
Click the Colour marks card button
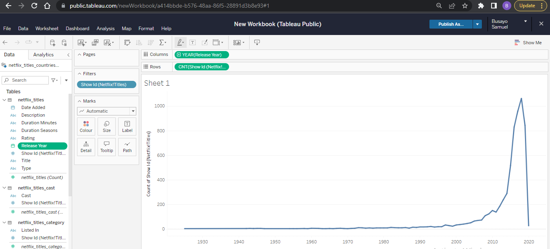86,126
